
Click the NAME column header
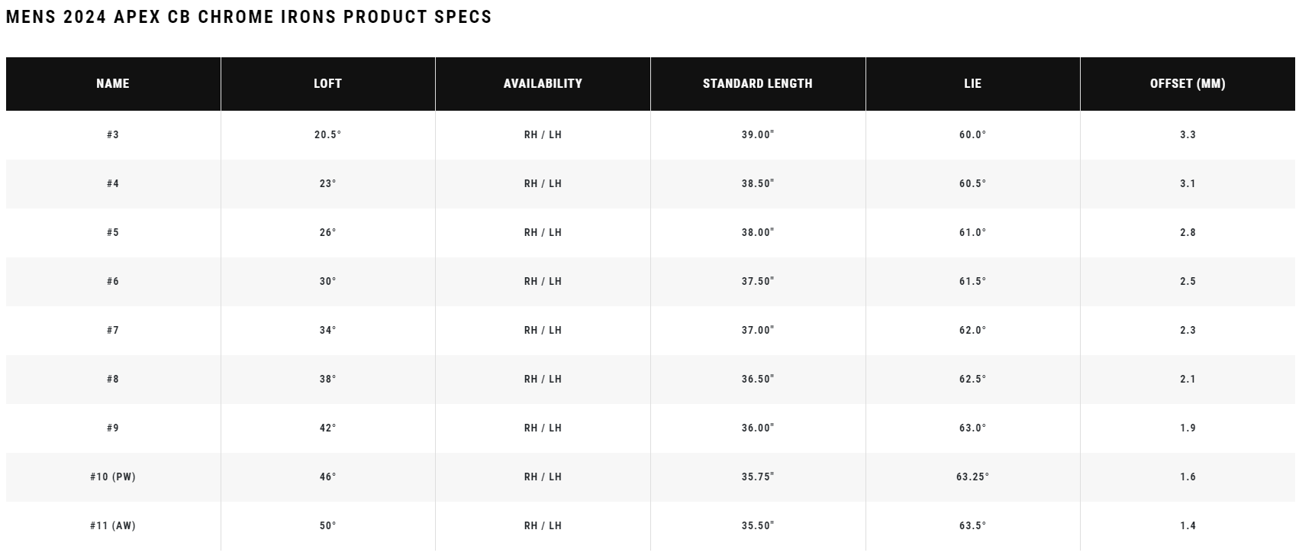pyautogui.click(x=113, y=84)
